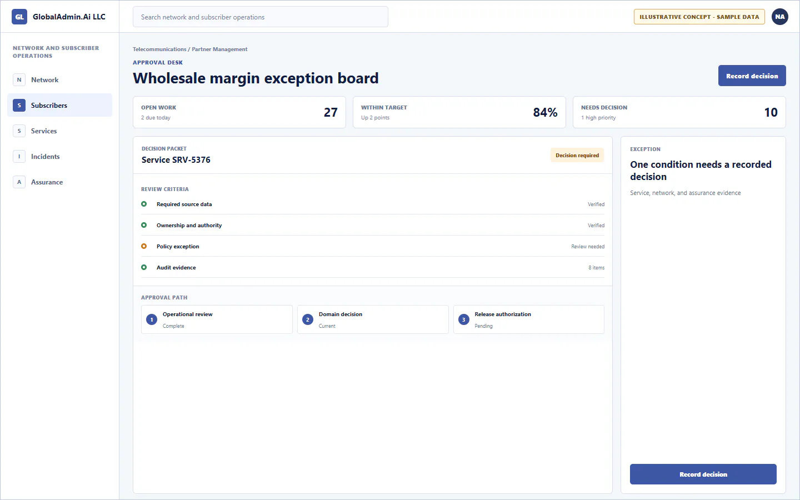Open the Needs Decision 10 card

pos(679,112)
